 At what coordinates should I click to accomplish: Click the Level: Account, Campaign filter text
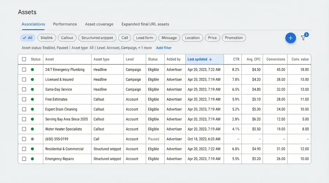[124, 48]
